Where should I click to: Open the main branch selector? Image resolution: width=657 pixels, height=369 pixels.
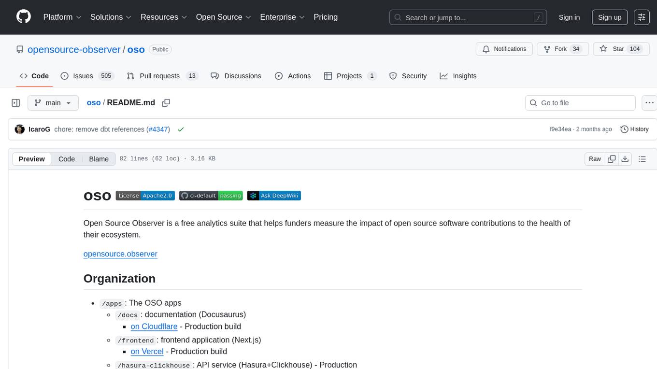53,103
